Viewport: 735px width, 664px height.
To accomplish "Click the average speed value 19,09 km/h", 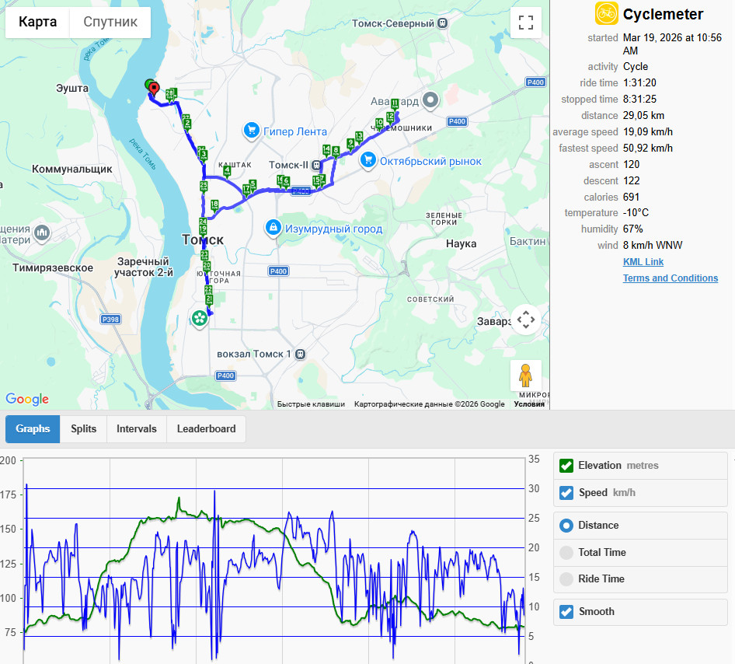I will point(648,132).
